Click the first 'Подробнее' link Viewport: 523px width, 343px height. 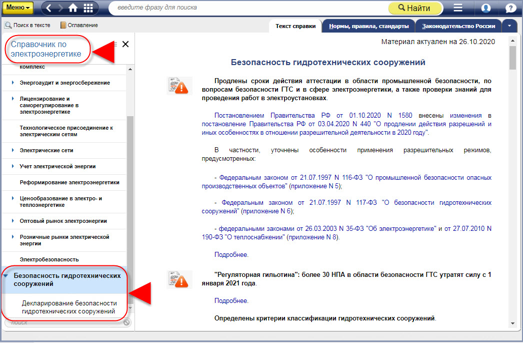tap(231, 255)
